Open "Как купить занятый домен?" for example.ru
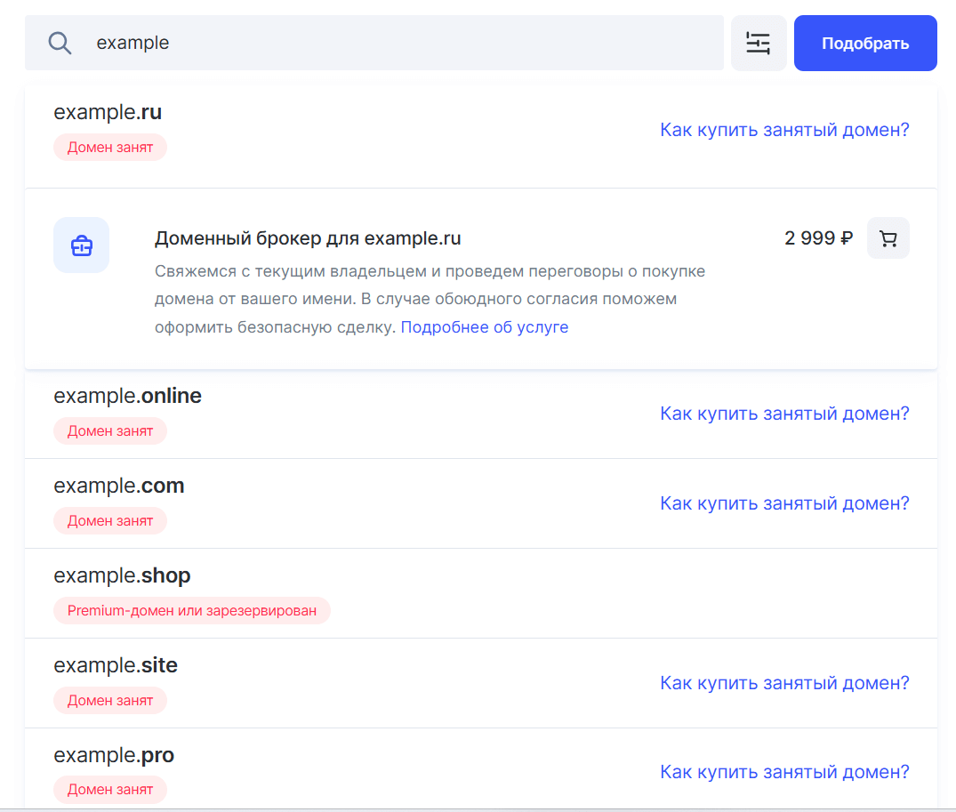 pos(784,130)
